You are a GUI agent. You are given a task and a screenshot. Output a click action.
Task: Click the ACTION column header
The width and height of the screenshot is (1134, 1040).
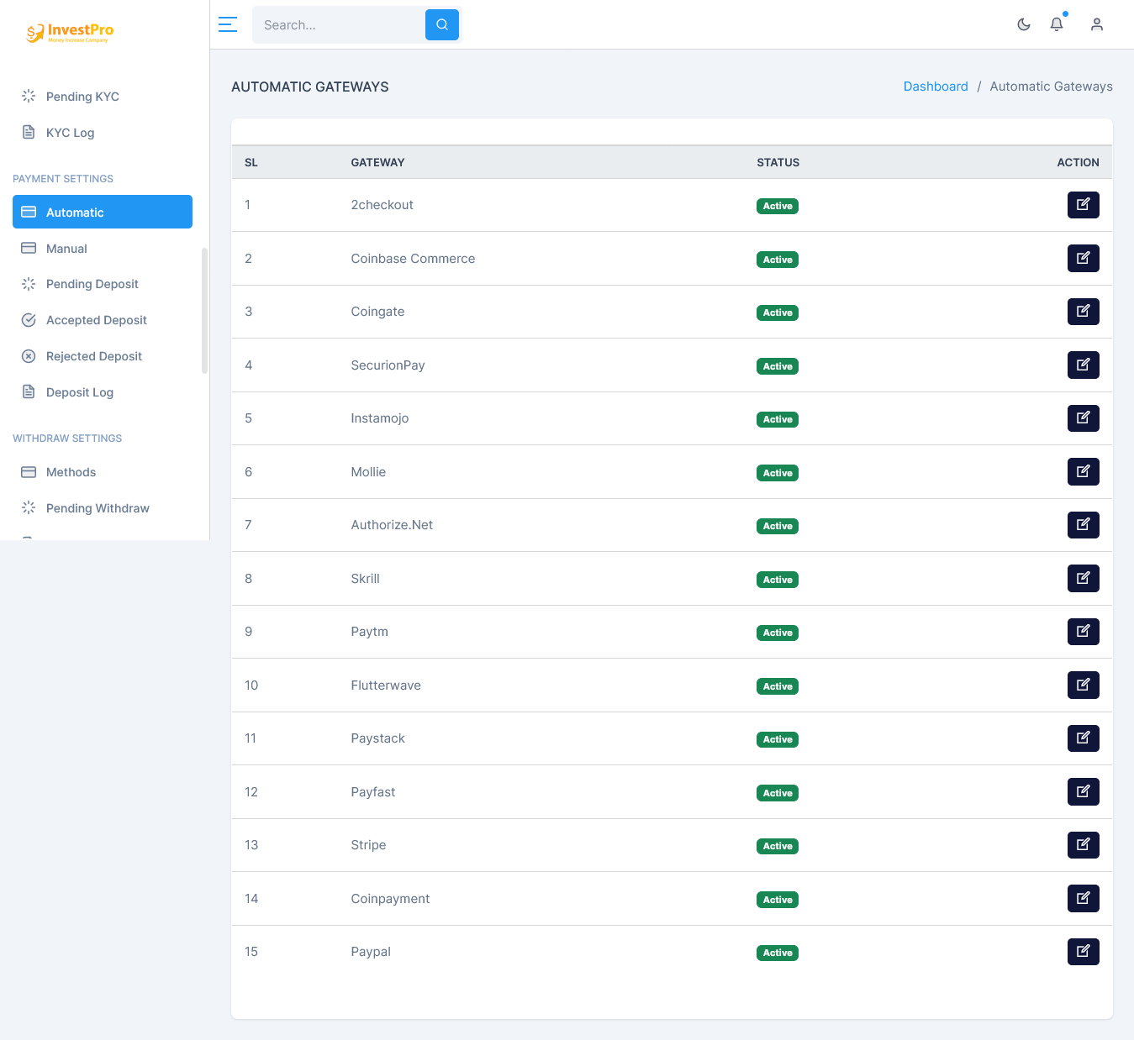click(1078, 163)
